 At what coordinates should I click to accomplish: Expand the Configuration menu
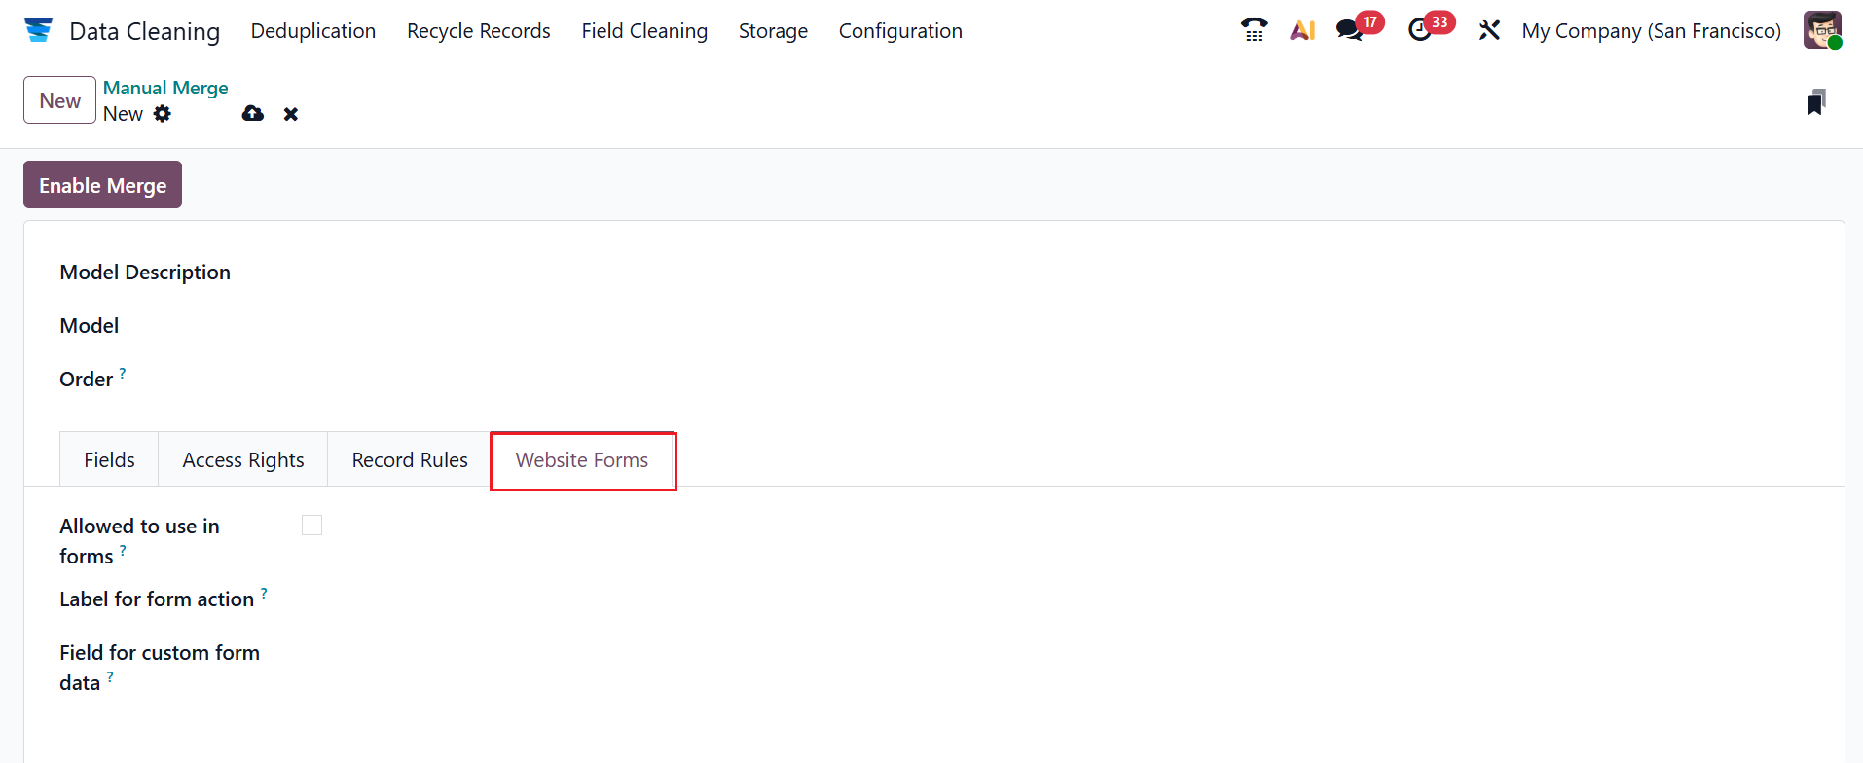900,31
